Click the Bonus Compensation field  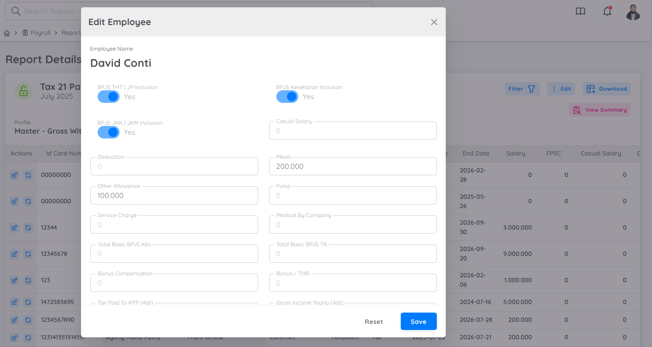(x=174, y=283)
